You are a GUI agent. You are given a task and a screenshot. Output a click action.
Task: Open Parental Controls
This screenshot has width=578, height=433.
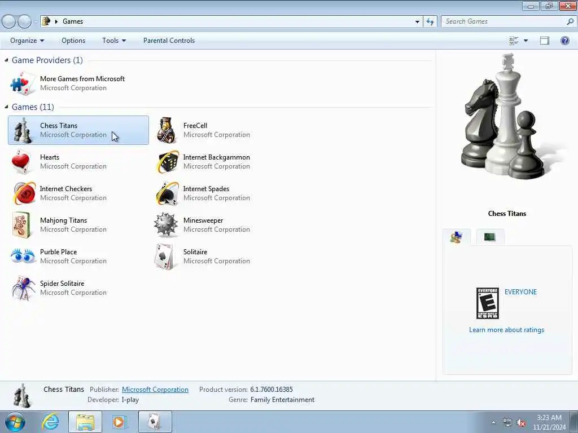[169, 41]
